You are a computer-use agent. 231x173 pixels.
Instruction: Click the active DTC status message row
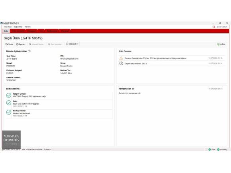pos(172,58)
